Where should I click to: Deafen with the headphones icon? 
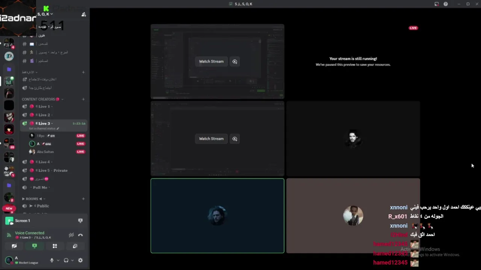point(66,260)
